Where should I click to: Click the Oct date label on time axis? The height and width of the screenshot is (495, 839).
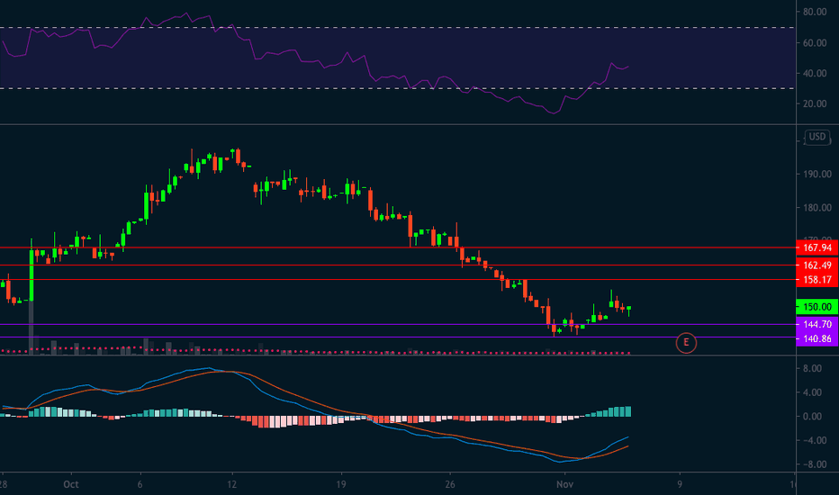point(70,484)
